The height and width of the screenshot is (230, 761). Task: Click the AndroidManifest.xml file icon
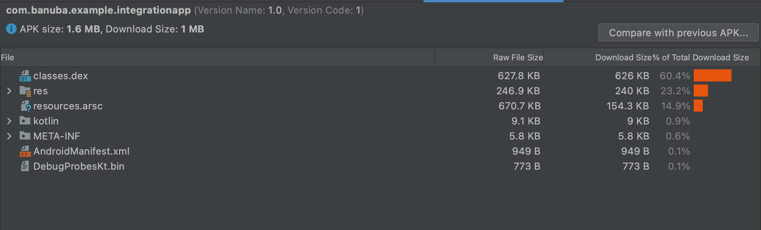point(25,151)
